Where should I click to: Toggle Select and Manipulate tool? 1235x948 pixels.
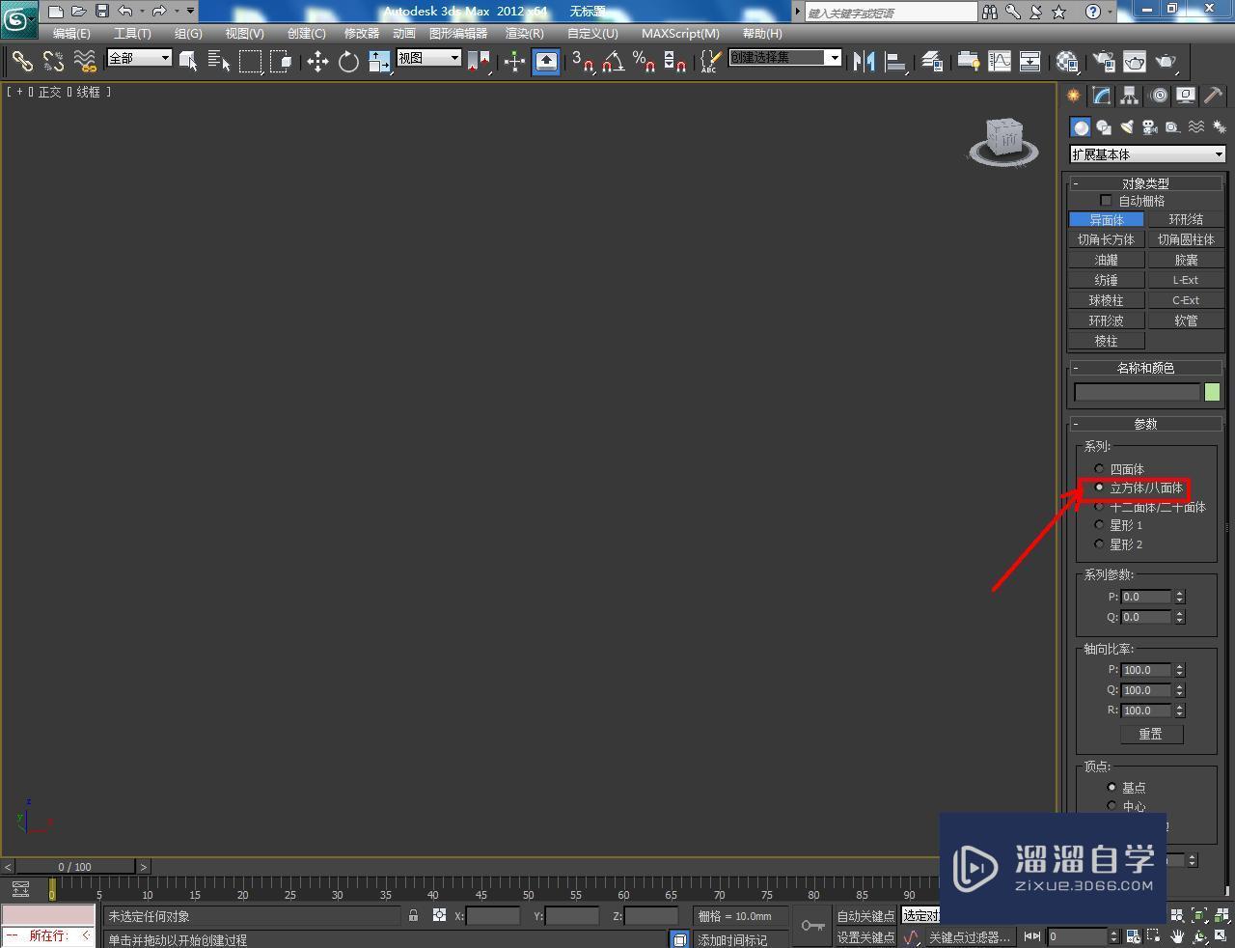pyautogui.click(x=514, y=61)
